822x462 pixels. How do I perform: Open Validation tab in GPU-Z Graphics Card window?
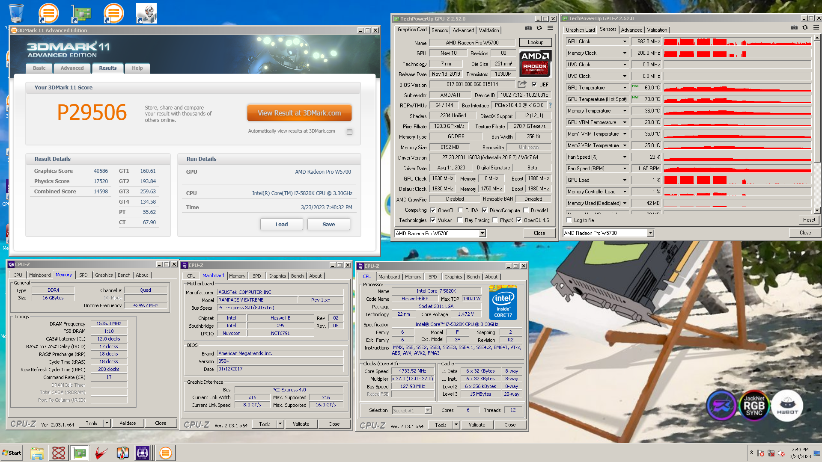[x=488, y=30]
